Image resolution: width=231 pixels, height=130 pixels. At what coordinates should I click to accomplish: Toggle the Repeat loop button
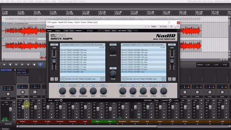pos(40,65)
